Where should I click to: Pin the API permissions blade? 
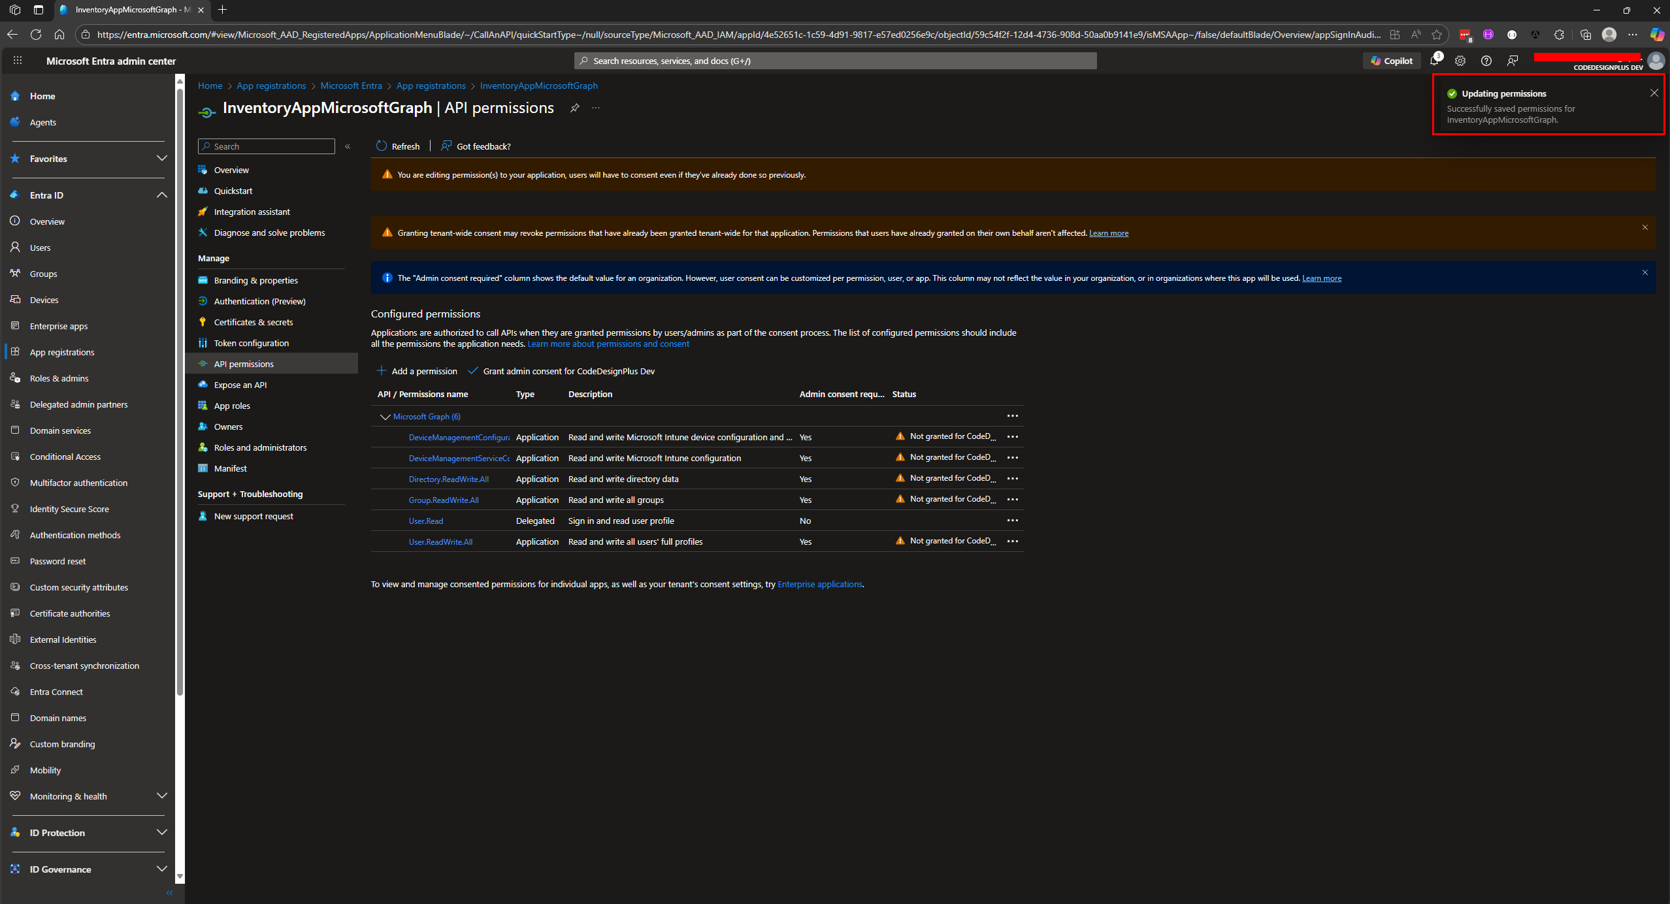click(574, 108)
